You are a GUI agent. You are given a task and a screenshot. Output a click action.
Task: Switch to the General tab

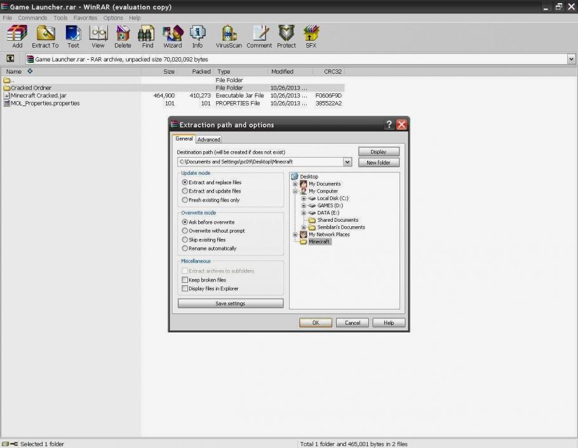[184, 139]
